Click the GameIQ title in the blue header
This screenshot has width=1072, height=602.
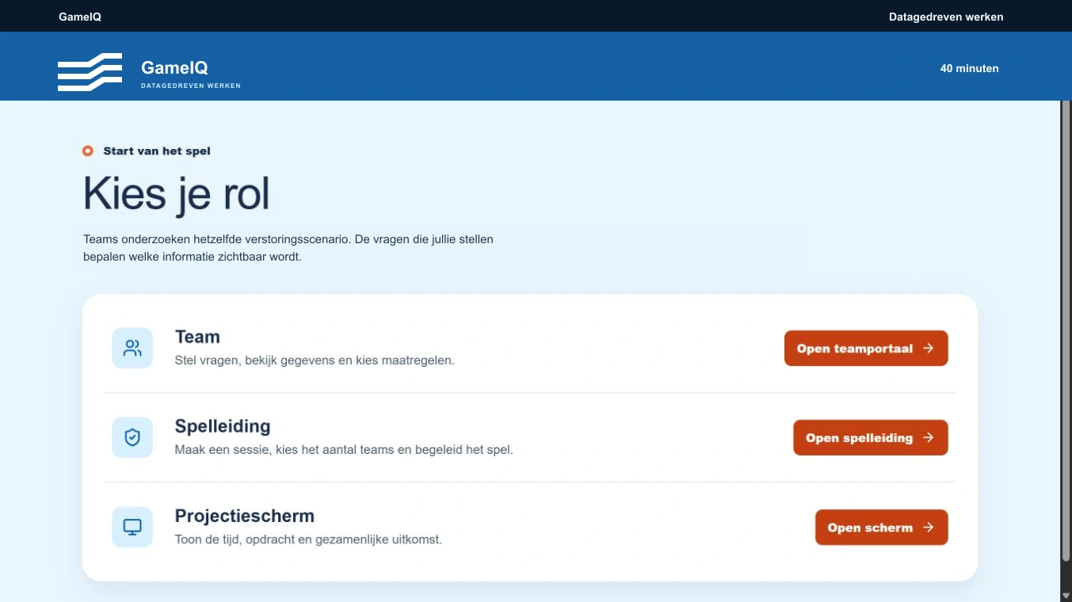(x=174, y=68)
